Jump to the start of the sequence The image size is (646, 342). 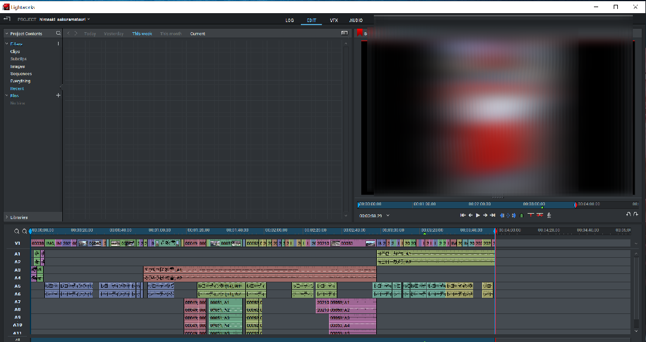[x=463, y=215]
